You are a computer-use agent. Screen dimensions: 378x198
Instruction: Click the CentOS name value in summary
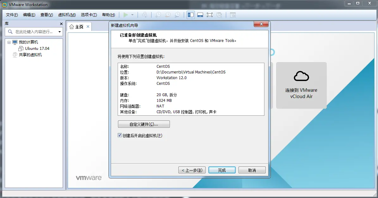(163, 67)
